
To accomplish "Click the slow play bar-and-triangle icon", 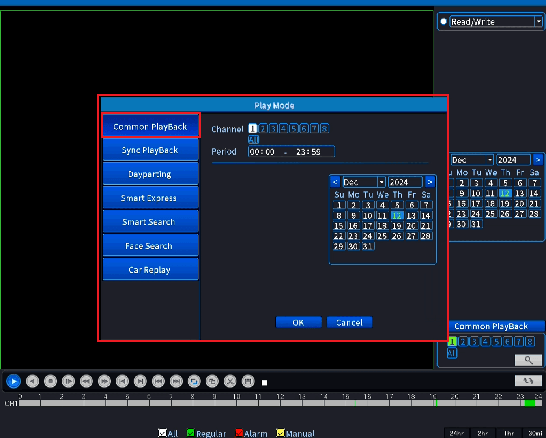I will [x=68, y=381].
